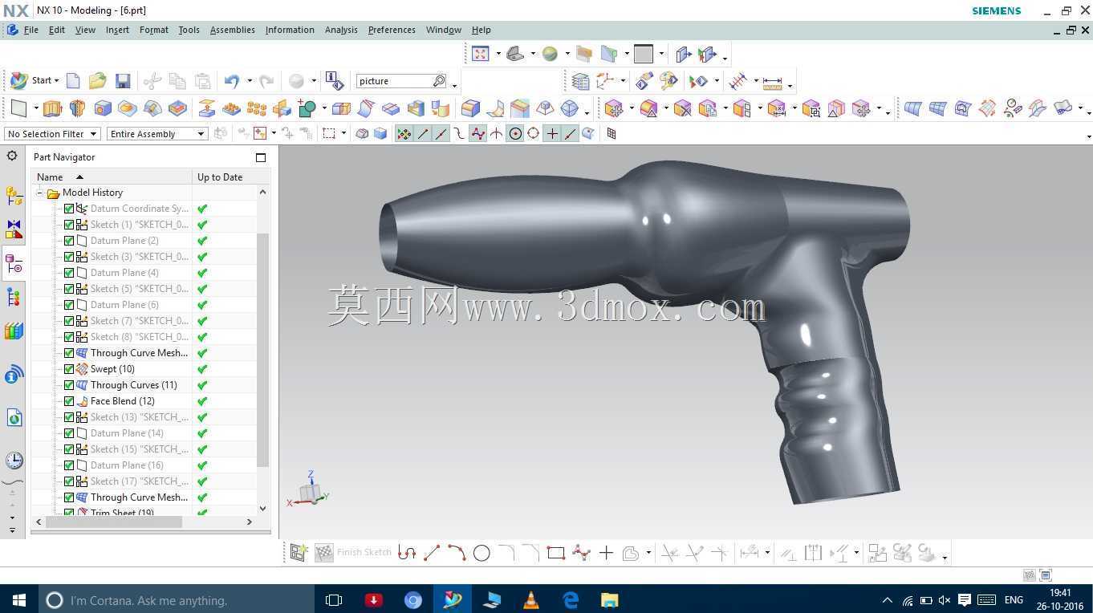Viewport: 1093px width, 613px height.
Task: Uncheck Face Blend (12) checkbox
Action: coord(69,401)
